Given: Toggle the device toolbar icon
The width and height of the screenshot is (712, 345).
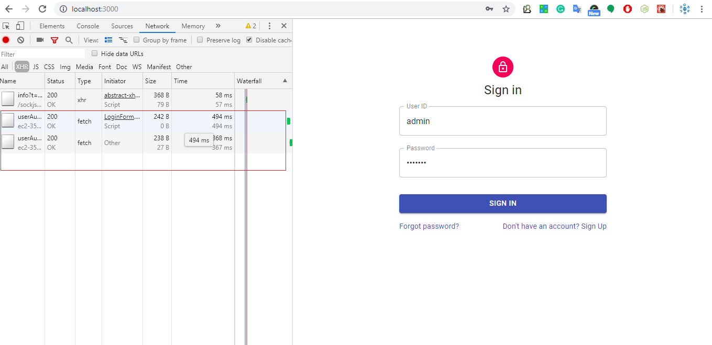Looking at the screenshot, I should (x=20, y=26).
